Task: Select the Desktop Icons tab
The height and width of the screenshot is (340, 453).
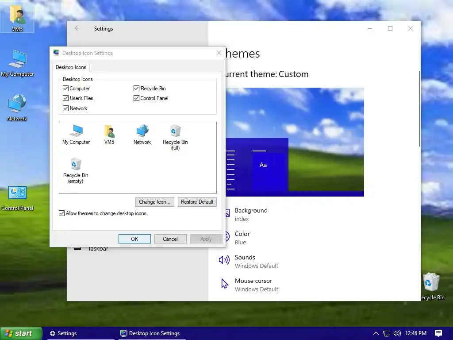Action: coord(71,67)
